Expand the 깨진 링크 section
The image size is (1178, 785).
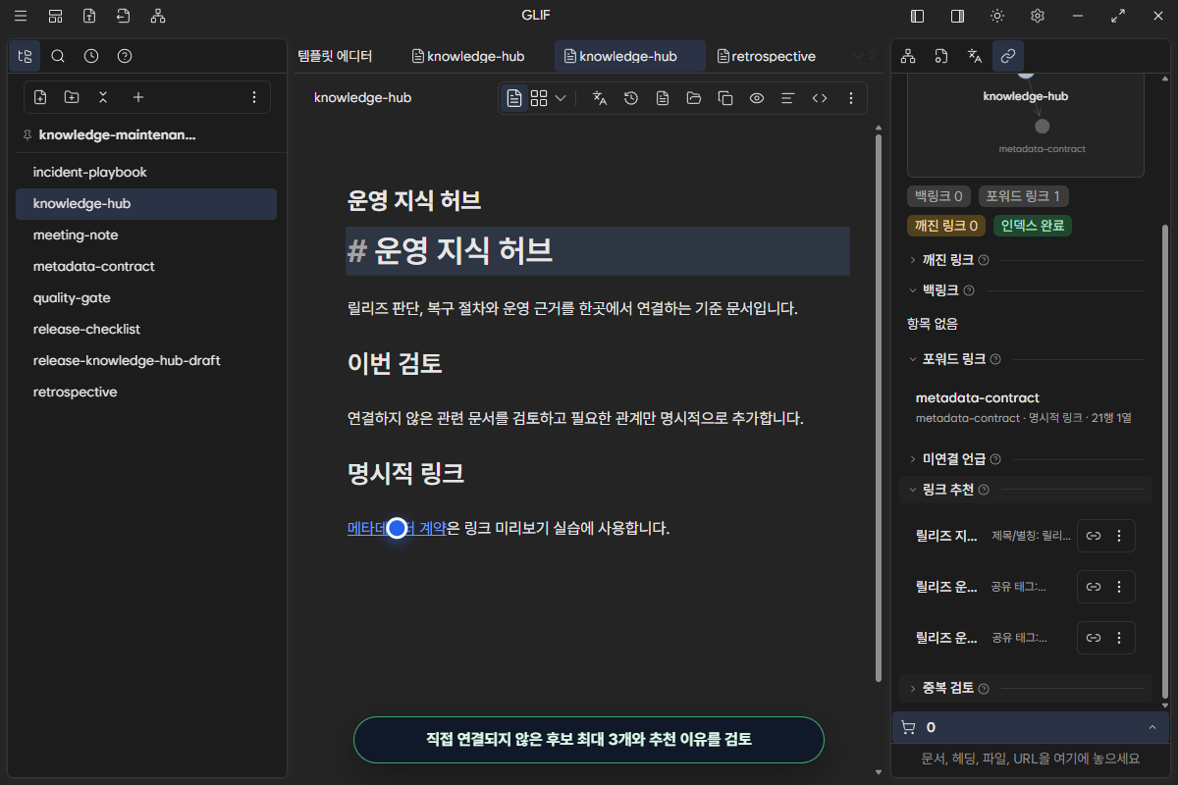pos(948,260)
